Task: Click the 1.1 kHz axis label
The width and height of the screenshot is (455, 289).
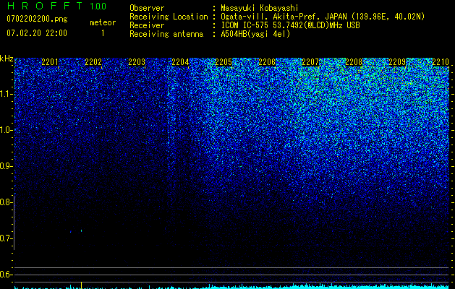Action: 7,94
